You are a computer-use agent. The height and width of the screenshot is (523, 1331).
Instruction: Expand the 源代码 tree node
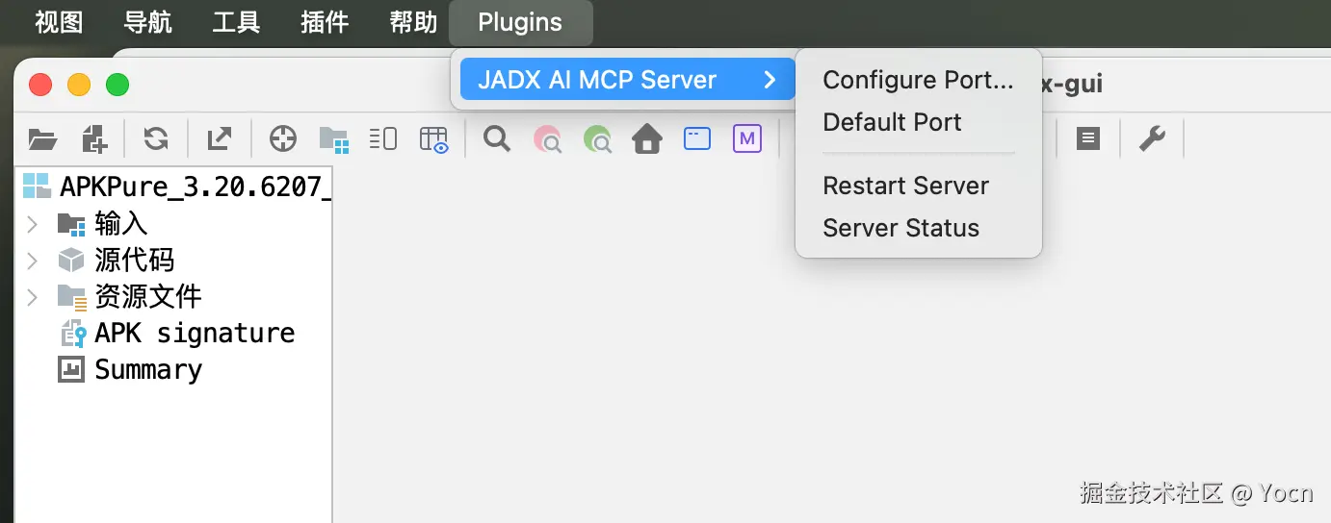pos(32,261)
